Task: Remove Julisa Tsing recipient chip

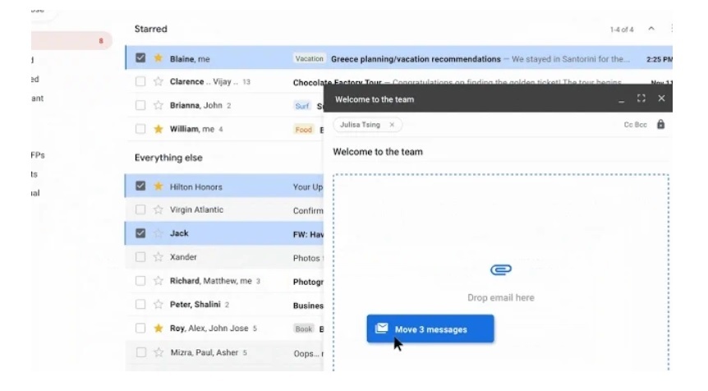Action: click(392, 125)
